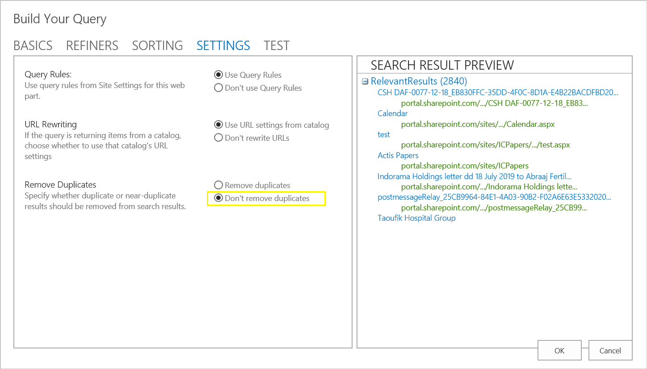647x369 pixels.
Task: Click the URL Rewriting label
Action: point(50,124)
